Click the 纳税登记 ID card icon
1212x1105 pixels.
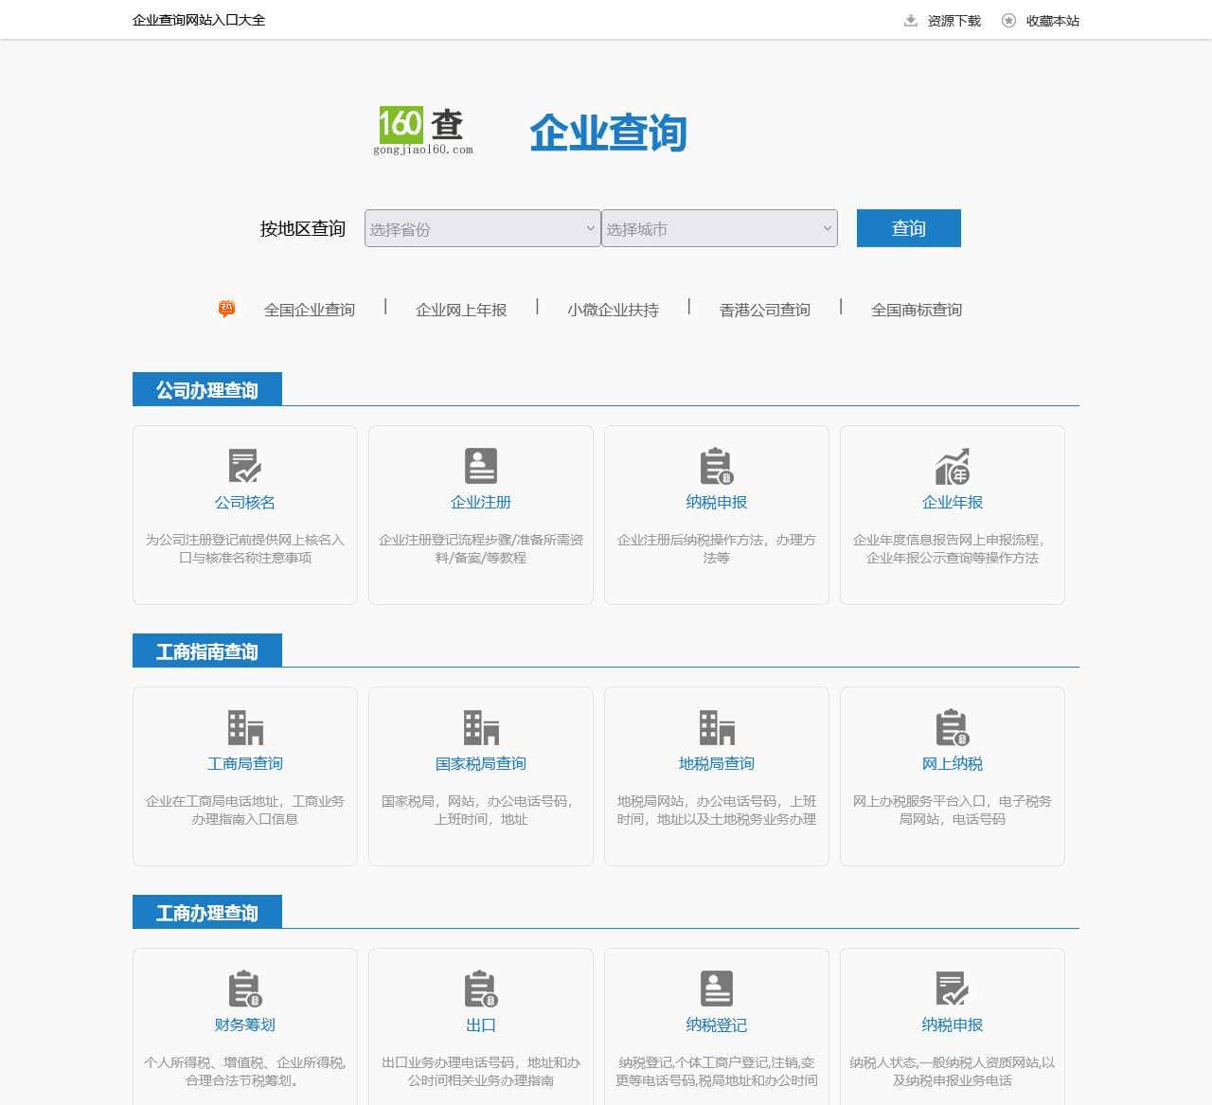[x=716, y=989]
